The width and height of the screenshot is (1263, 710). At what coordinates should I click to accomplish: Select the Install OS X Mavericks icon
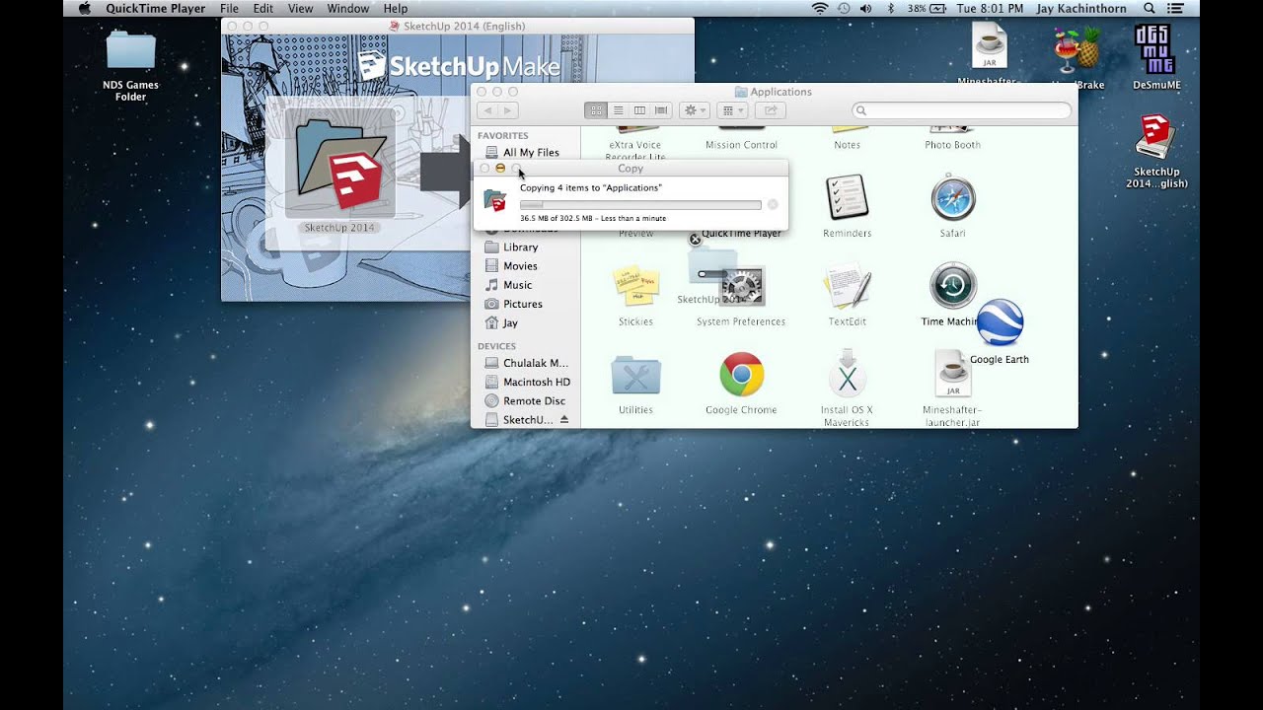click(847, 375)
